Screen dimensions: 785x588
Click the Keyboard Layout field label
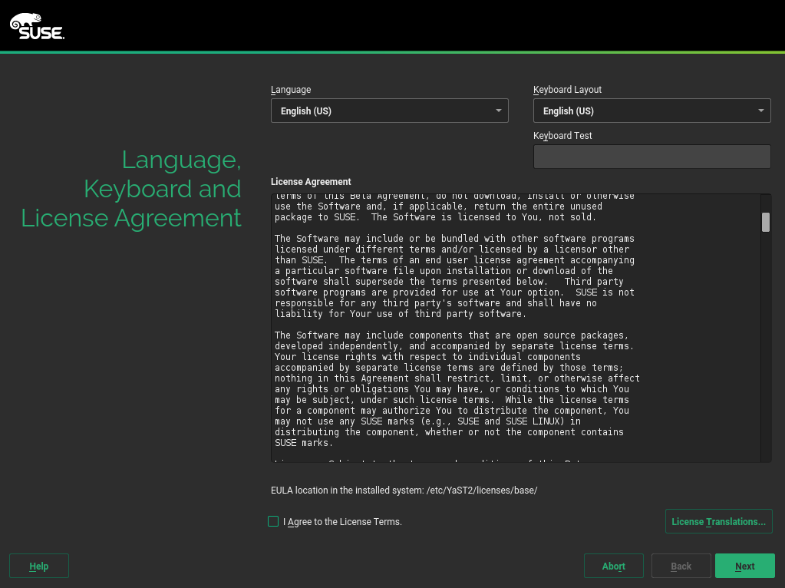pos(567,90)
